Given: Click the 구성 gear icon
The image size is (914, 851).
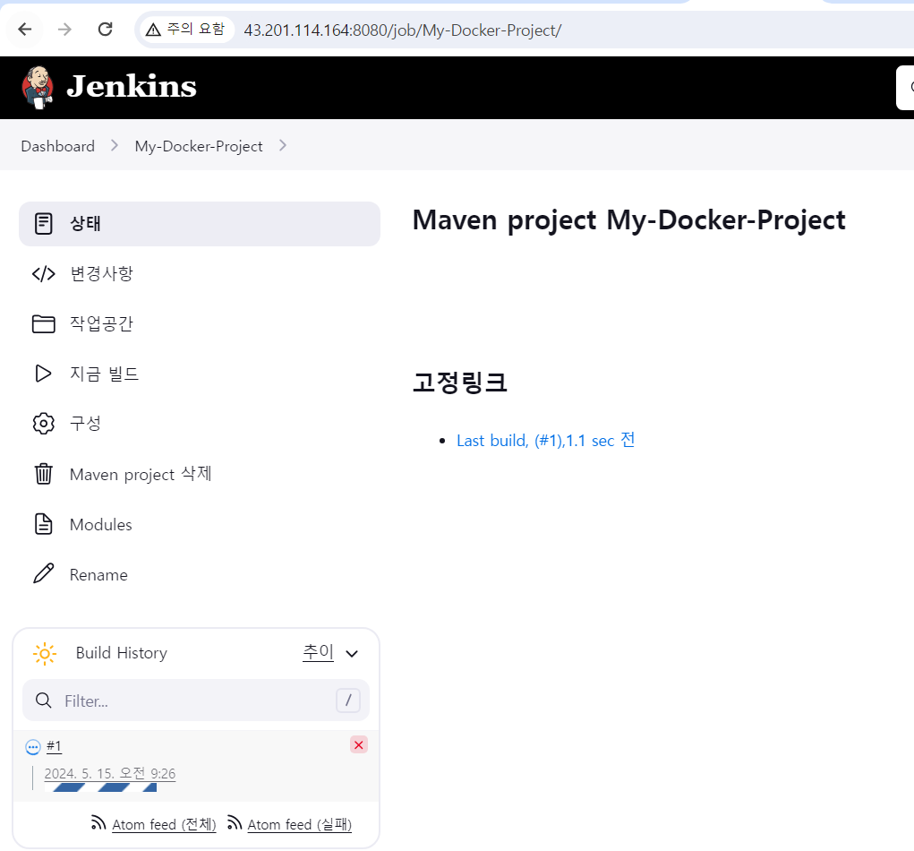Looking at the screenshot, I should [44, 424].
